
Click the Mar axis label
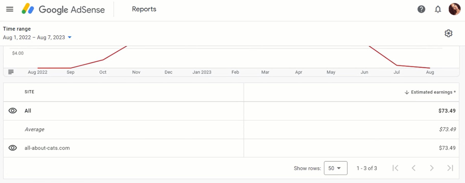tap(265, 72)
